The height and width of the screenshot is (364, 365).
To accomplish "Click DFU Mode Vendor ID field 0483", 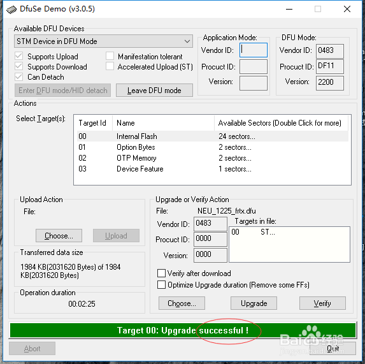I will click(x=330, y=51).
